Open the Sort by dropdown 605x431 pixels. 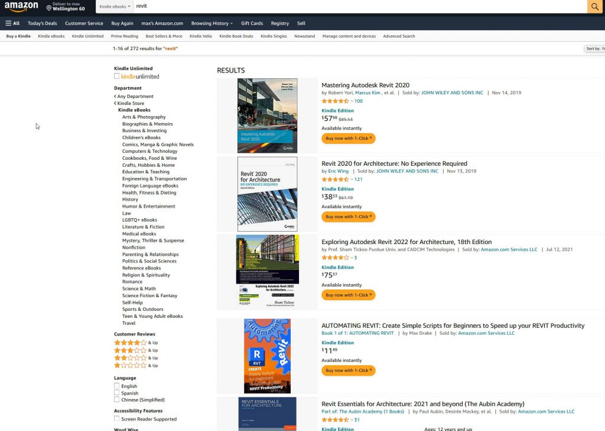point(594,48)
